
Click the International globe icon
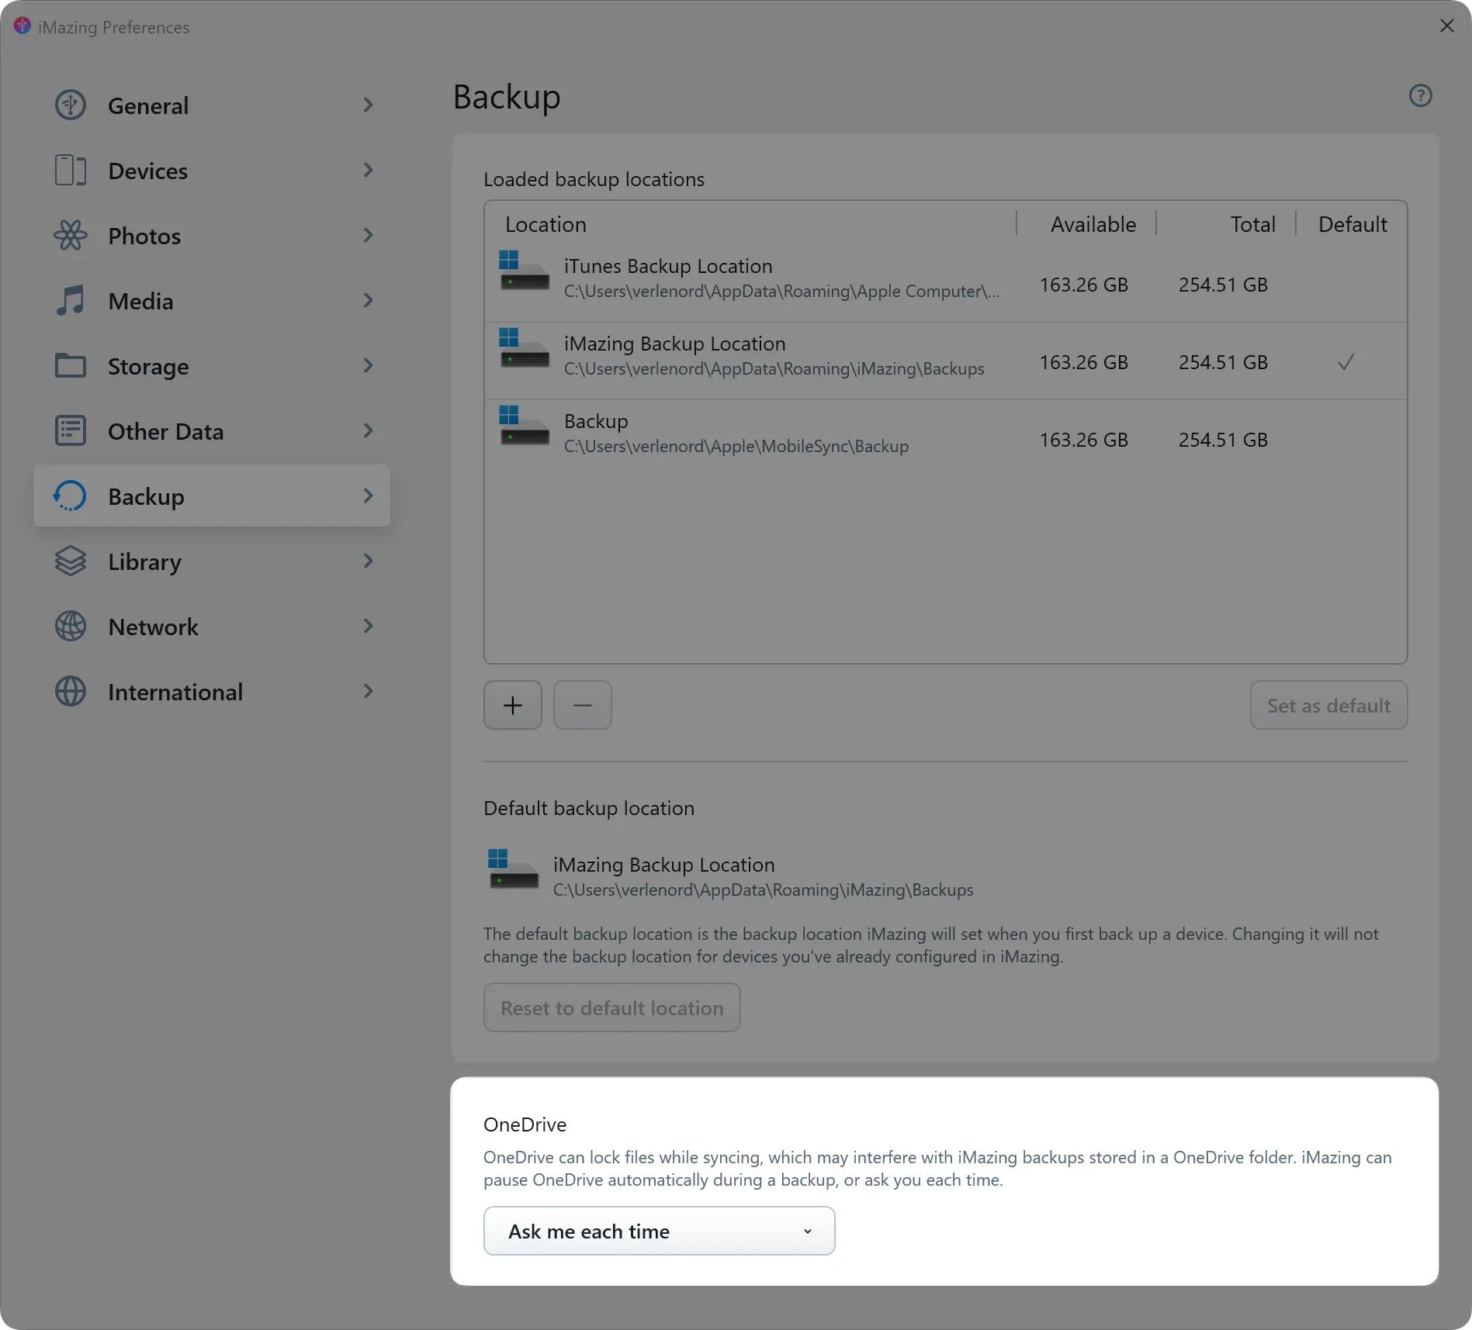[71, 691]
